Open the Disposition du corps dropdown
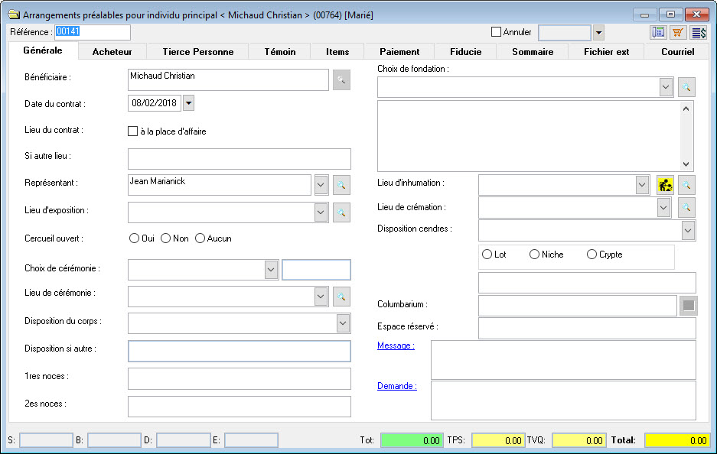The width and height of the screenshot is (717, 454). 343,323
